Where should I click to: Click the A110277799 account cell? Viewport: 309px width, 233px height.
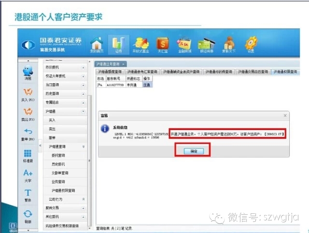[x=115, y=85]
